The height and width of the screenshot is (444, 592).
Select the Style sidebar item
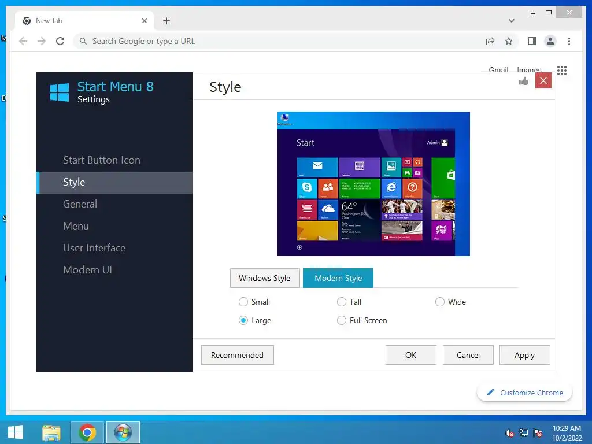pos(114,182)
